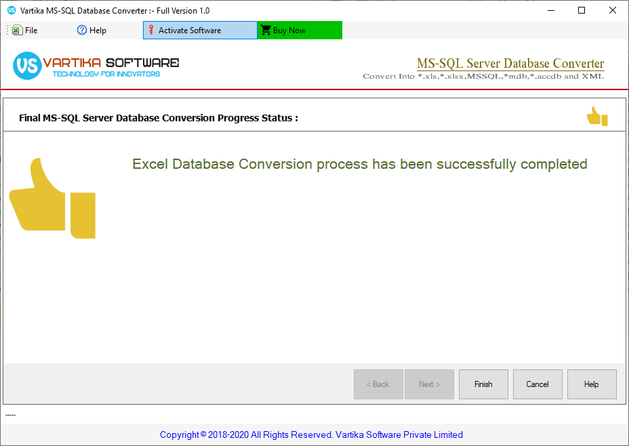Click the blue question mark help icon
Viewport: 629px width, 446px height.
[82, 30]
